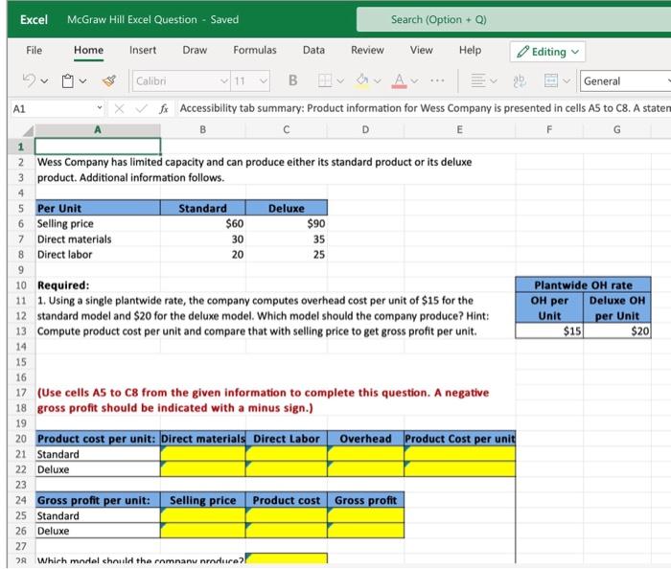Apply the red font color A

[400, 80]
